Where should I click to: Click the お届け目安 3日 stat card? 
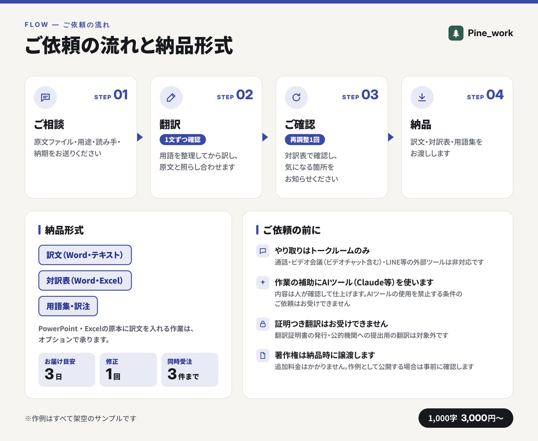67,370
